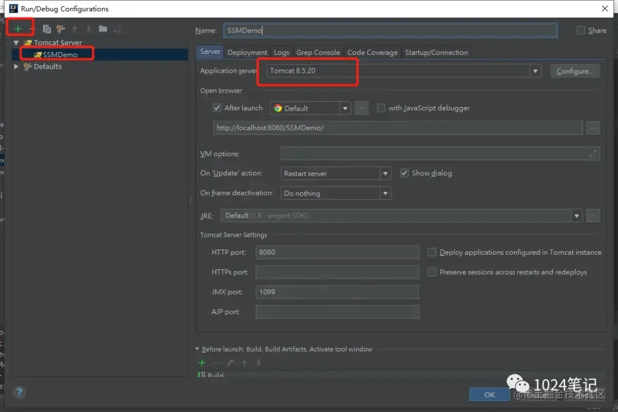Open edit defaults wrench icon in toolbar
The image size is (618, 412).
pyautogui.click(x=61, y=29)
